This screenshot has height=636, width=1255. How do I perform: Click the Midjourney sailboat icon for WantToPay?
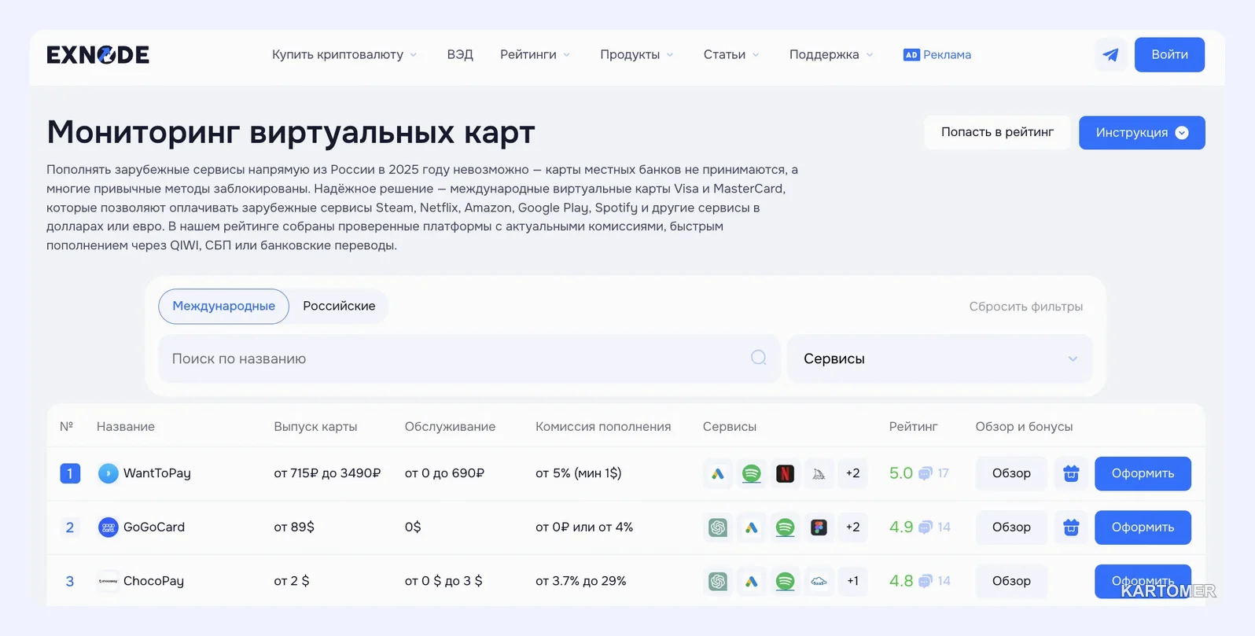tap(819, 473)
